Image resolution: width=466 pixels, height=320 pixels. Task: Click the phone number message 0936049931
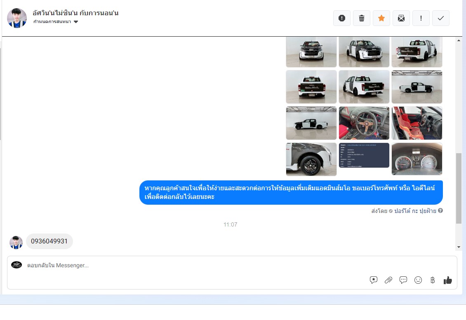click(x=49, y=241)
